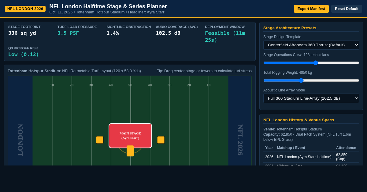The width and height of the screenshot is (367, 192).
Task: Click the Audio Coverage value 102.5 dB
Action: click(168, 33)
